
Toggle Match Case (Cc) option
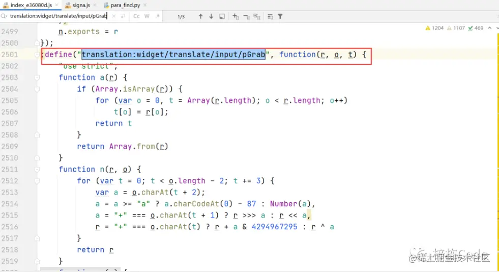coord(136,16)
